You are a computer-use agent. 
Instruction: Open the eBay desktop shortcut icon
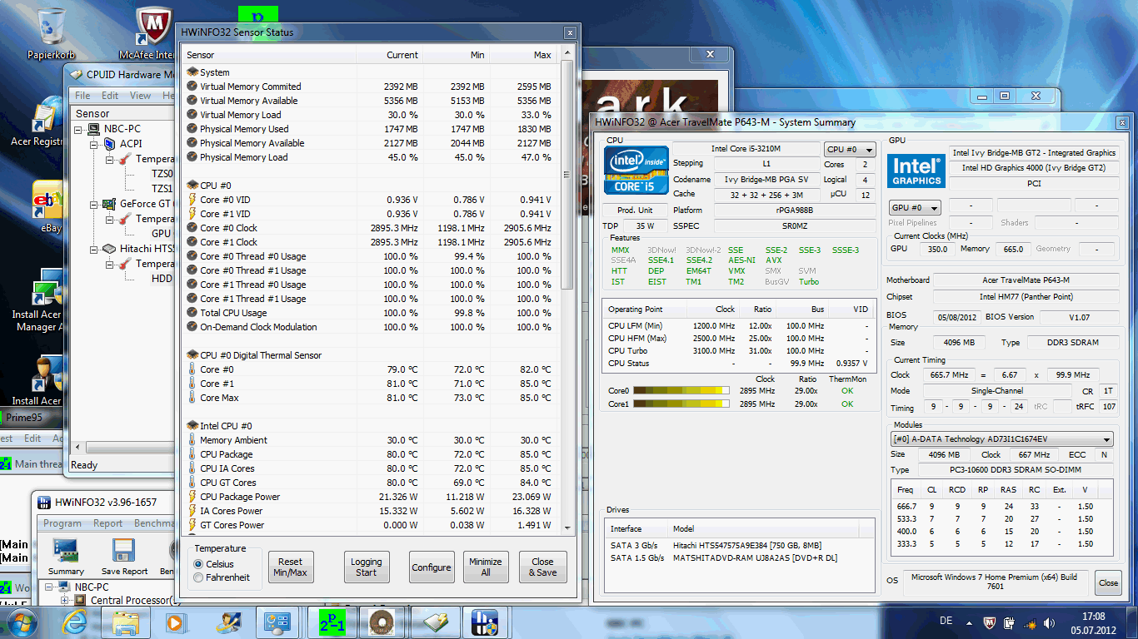point(48,200)
